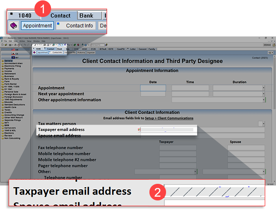Open the Tax matters person dropdown
276x212 pixels.
(264, 124)
